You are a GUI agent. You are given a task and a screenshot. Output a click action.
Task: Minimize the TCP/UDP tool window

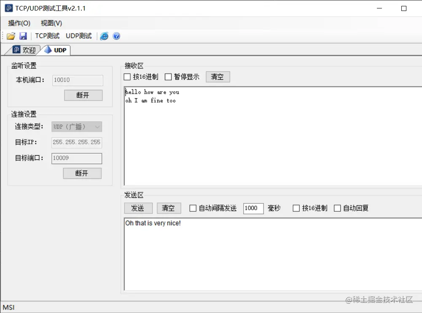[379, 8]
